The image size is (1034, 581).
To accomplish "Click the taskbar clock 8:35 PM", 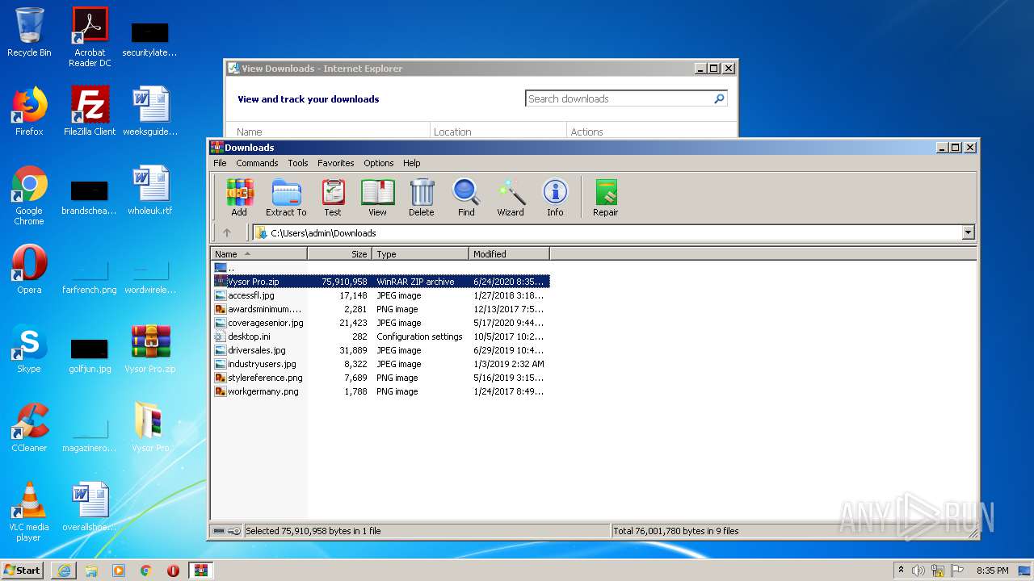I will 992,571.
